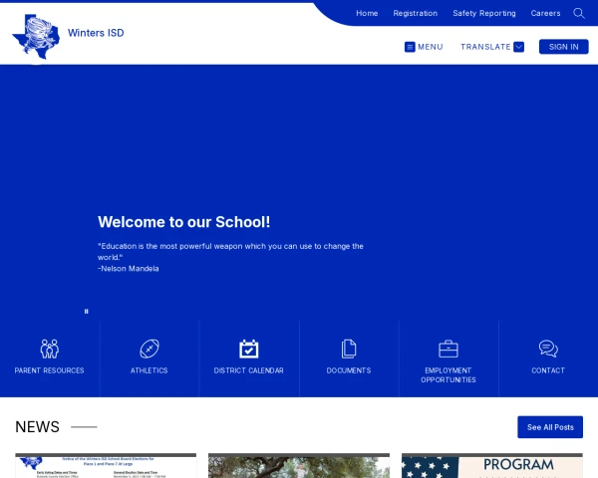Open the School Board Elections news thumbnail
The width and height of the screenshot is (598, 478).
click(x=106, y=465)
